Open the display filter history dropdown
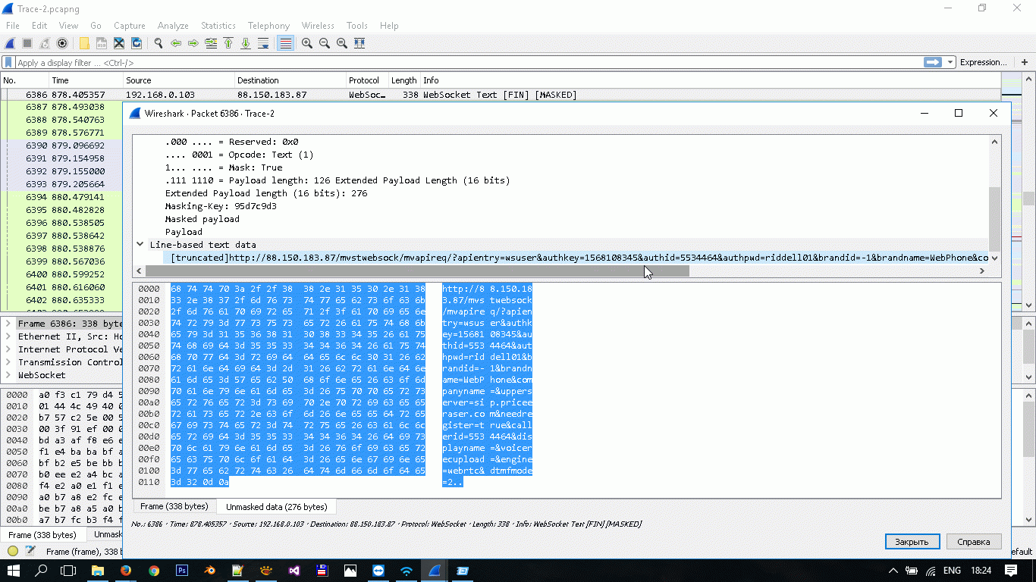 [950, 62]
